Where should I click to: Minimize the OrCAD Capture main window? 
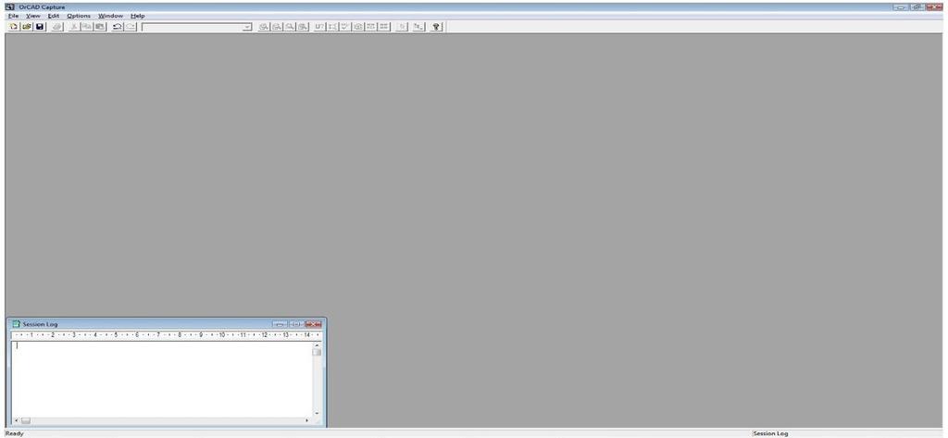click(902, 6)
